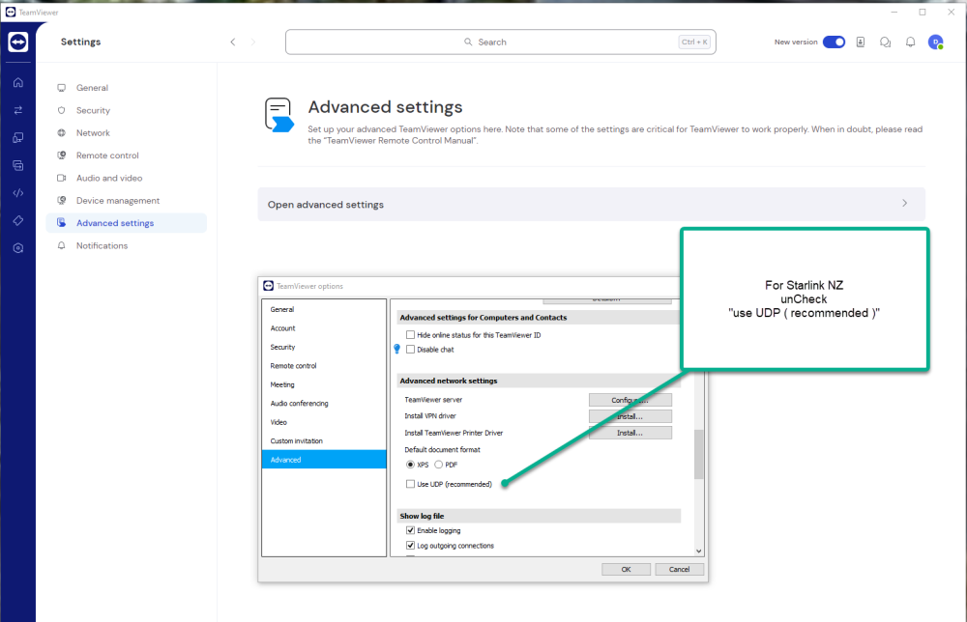Open the chat bubbles icon in header
This screenshot has width=967, height=622.
[885, 42]
